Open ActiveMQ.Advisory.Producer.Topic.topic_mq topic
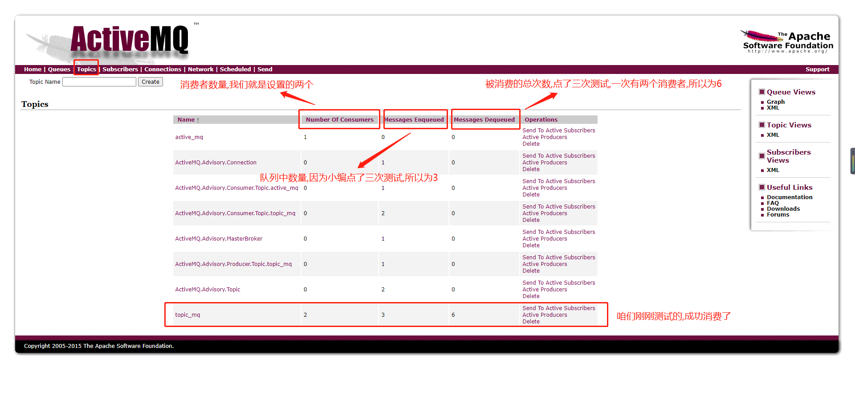Viewport: 855px width, 417px height. (x=233, y=264)
